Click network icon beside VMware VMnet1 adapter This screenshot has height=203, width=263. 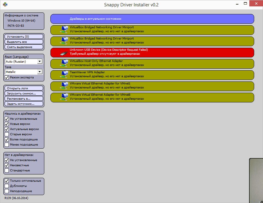64,86
